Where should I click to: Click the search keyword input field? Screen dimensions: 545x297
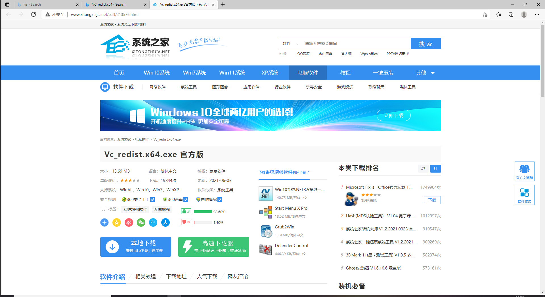point(356,44)
